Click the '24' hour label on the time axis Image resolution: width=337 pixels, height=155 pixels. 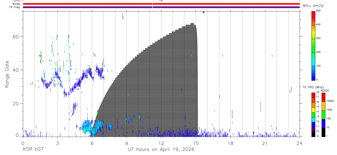[x=299, y=143]
